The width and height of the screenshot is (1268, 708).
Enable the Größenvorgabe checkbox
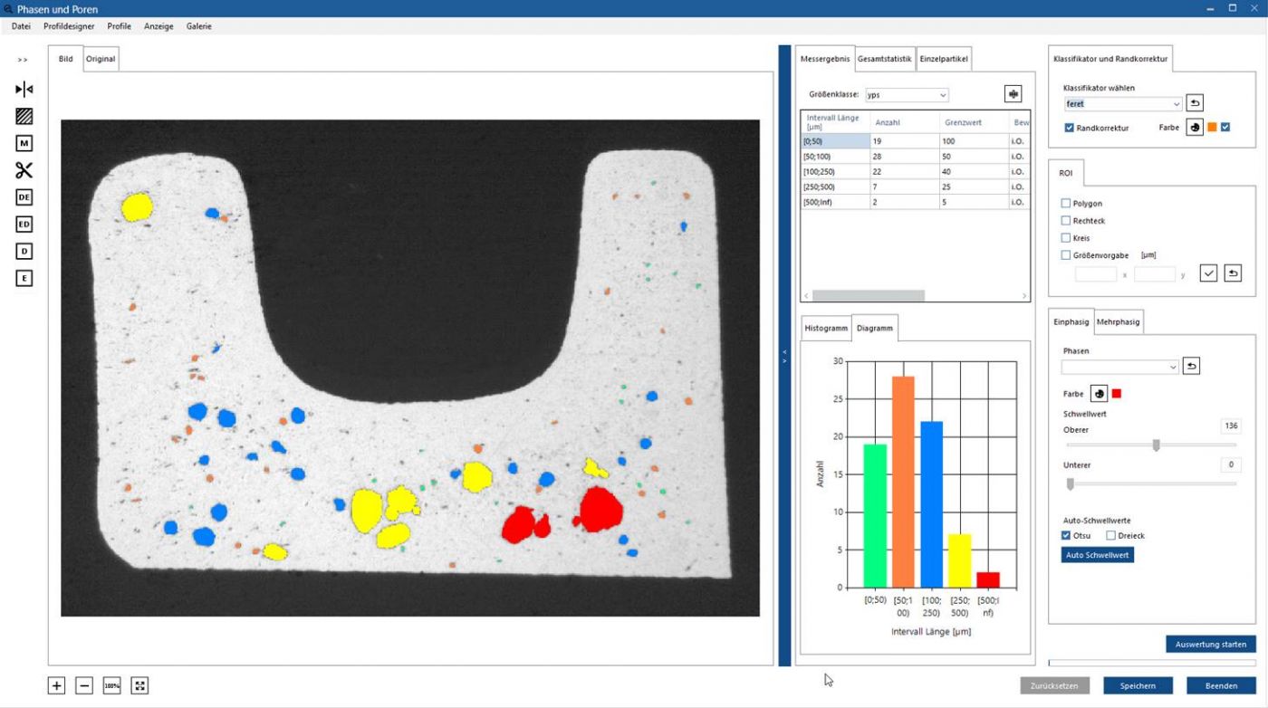tap(1066, 255)
